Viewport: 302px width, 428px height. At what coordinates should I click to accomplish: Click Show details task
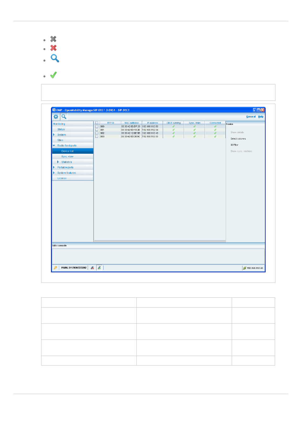click(x=237, y=133)
